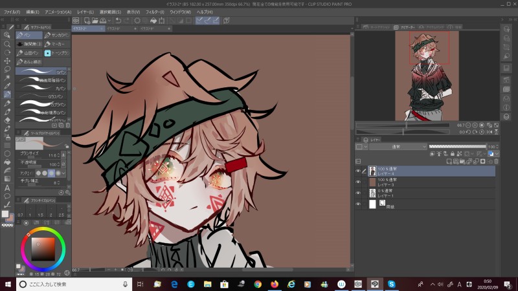The image size is (518, 291).
Task: Adjust the stabilization value stepper arrows
Action: click(58, 182)
